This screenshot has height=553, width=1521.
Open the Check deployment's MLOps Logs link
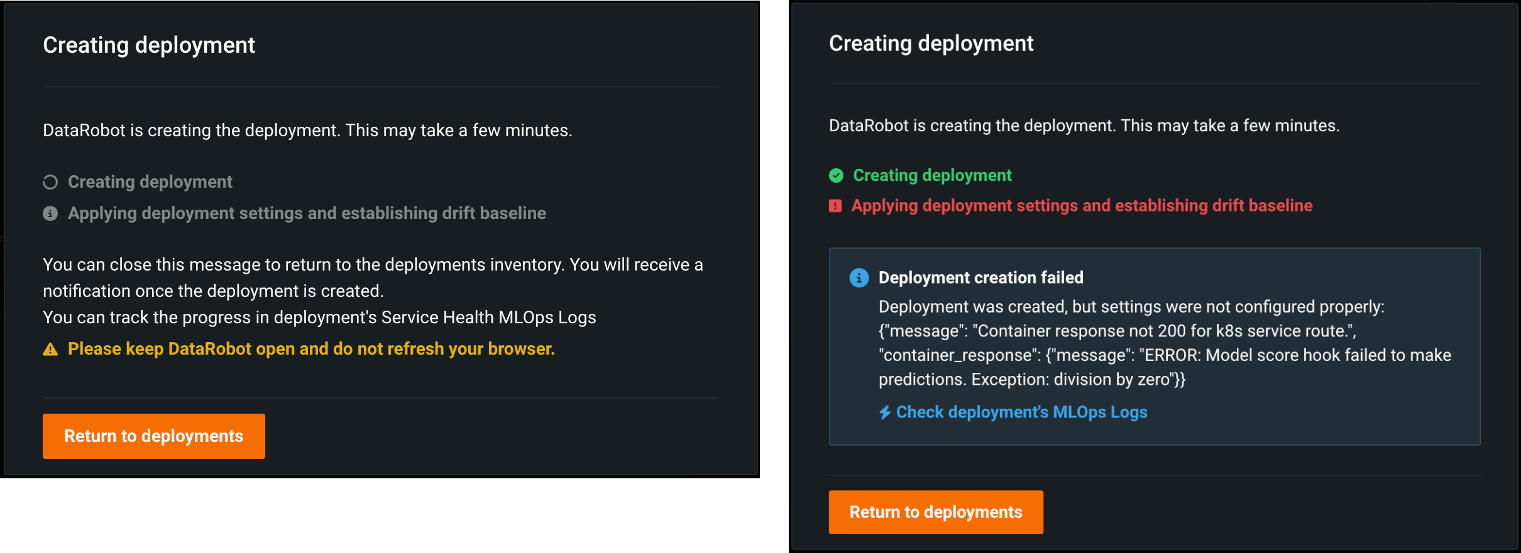(x=1021, y=412)
